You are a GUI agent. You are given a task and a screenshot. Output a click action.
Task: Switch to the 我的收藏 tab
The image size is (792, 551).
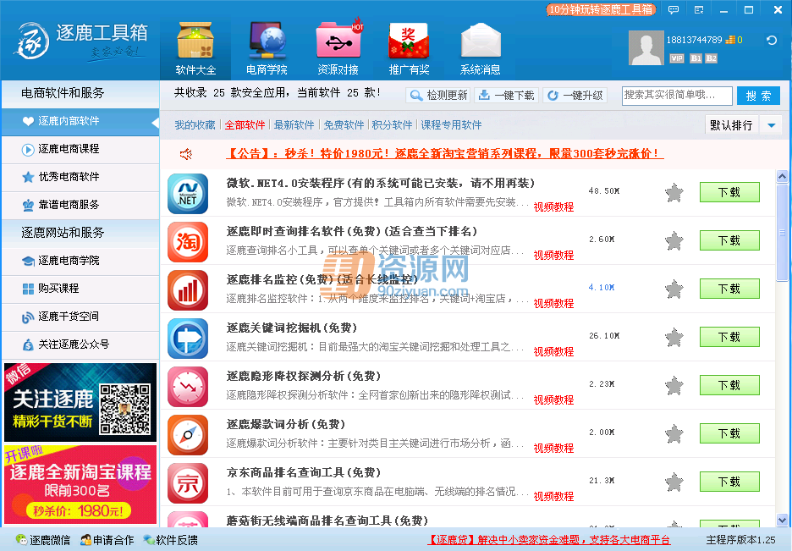[x=195, y=124]
